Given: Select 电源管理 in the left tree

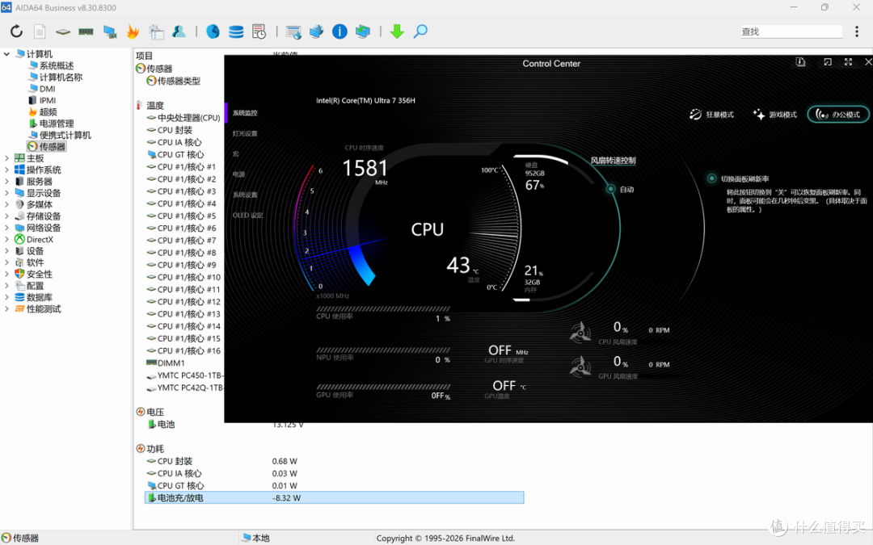Looking at the screenshot, I should (57, 124).
